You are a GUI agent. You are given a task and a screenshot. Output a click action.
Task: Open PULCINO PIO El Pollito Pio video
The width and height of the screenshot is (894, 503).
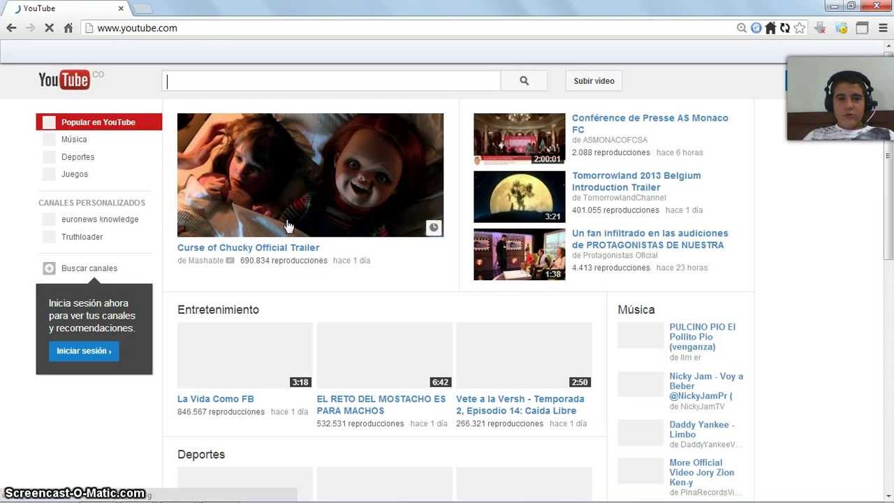(702, 337)
